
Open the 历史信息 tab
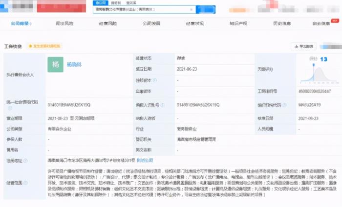click(282, 23)
